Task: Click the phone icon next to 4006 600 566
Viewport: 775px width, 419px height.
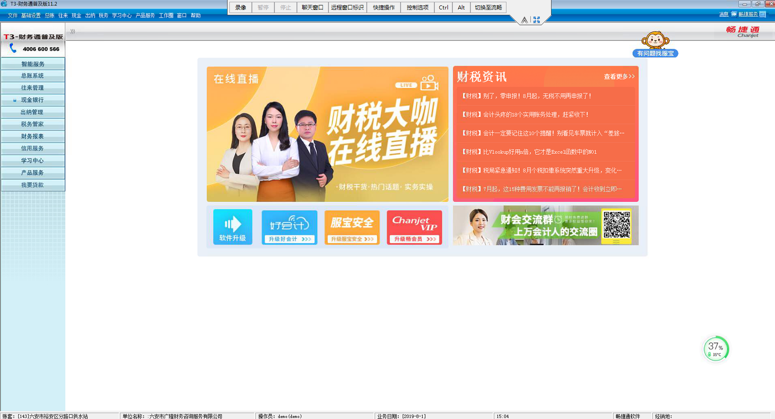Action: 13,49
